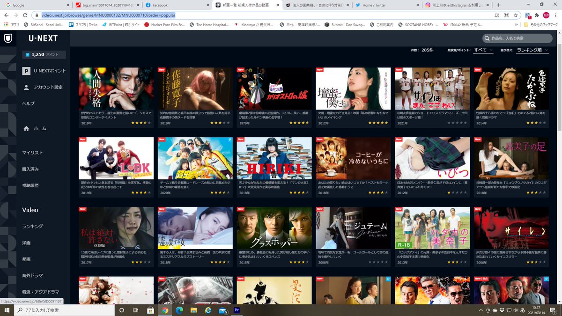Open the コーヒーが冷めないうちに thumbnail

pos(354,158)
